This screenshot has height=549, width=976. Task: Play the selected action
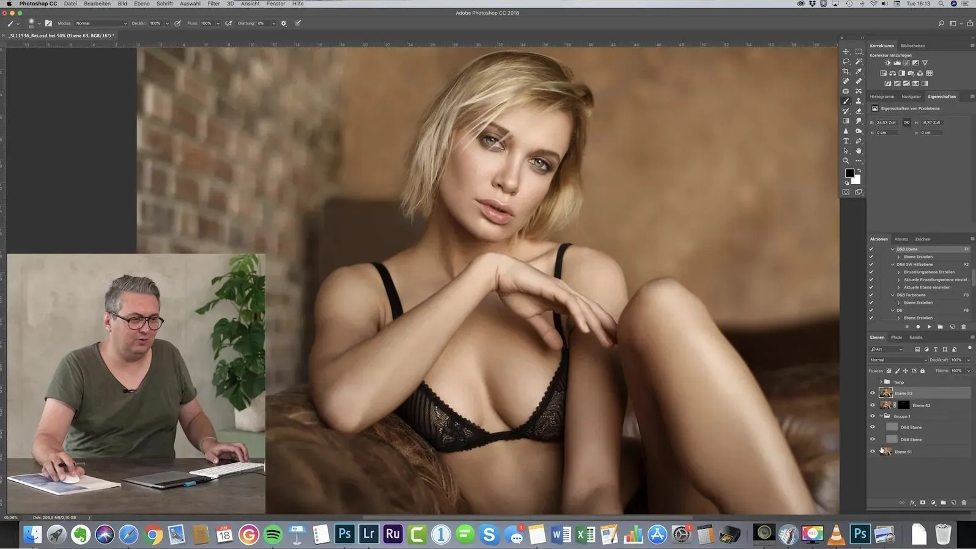point(929,326)
